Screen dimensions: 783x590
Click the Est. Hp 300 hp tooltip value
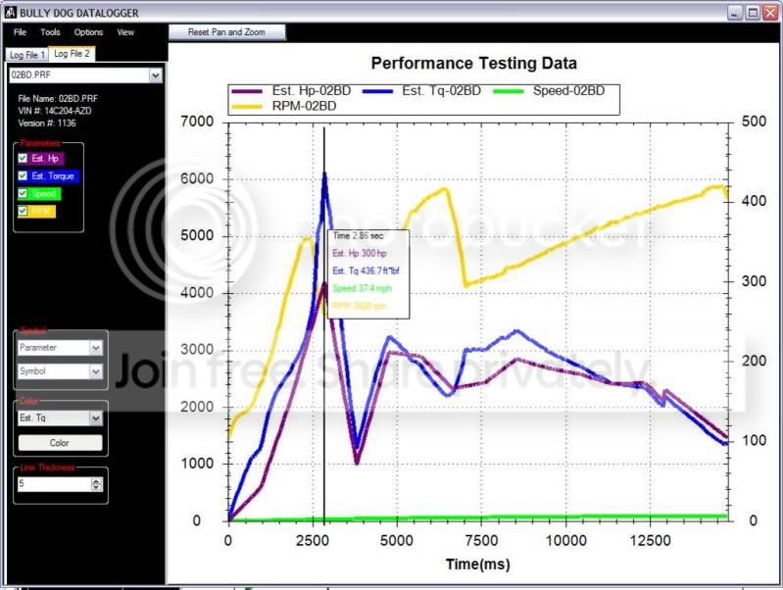click(x=360, y=253)
